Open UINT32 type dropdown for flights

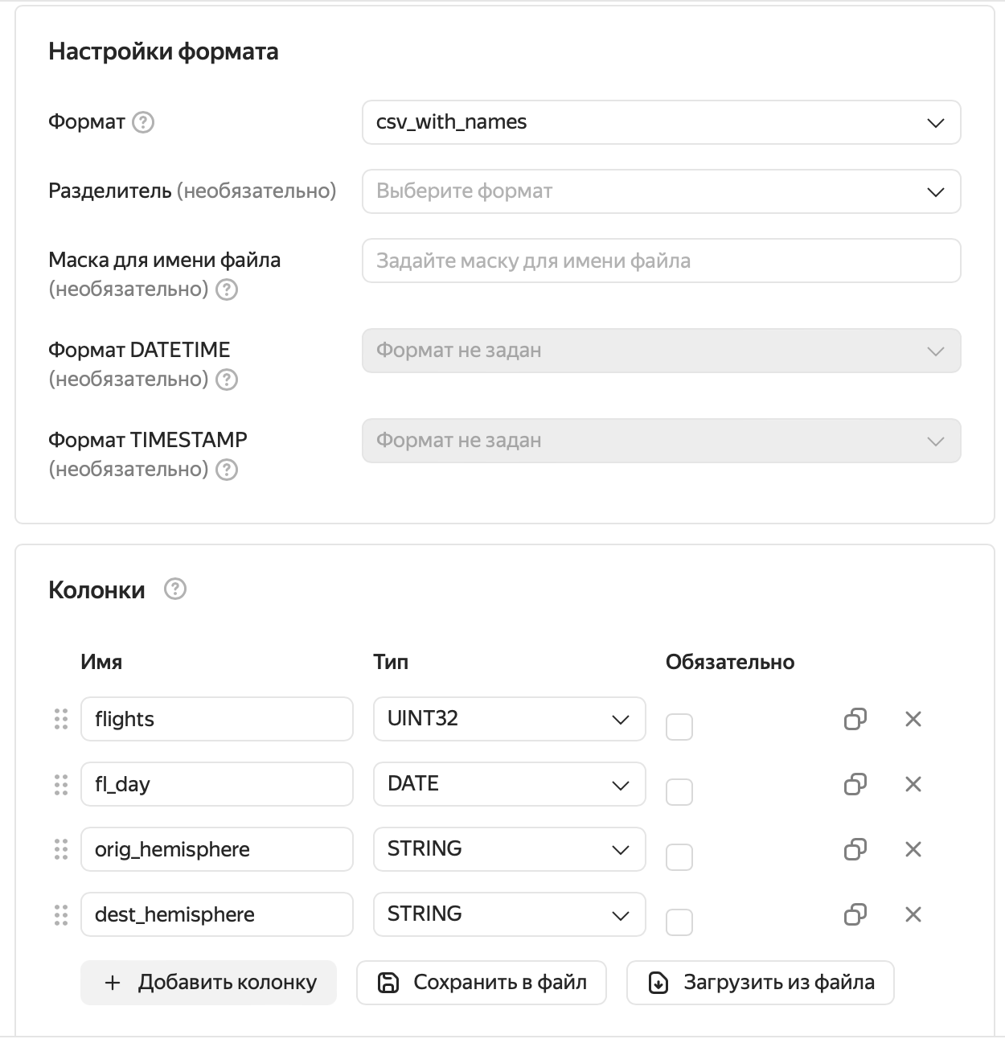coord(509,719)
